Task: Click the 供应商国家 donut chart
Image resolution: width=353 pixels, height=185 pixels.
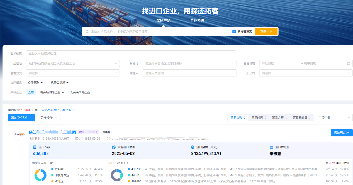Action: coord(41,175)
